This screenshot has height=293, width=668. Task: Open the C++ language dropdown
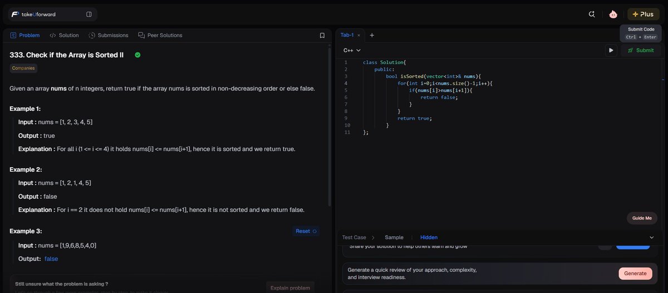(x=352, y=50)
